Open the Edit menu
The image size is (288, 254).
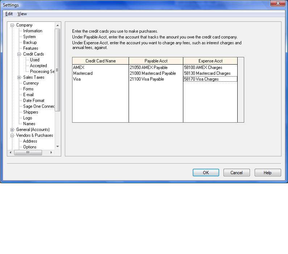9,14
